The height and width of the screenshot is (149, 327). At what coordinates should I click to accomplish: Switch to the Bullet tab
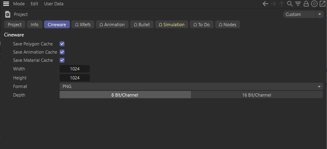point(142,25)
